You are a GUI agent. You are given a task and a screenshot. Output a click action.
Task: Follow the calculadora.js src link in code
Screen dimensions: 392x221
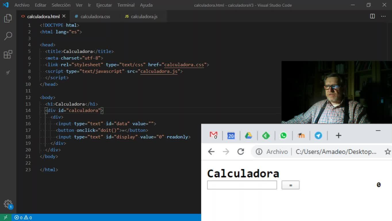coord(159,71)
